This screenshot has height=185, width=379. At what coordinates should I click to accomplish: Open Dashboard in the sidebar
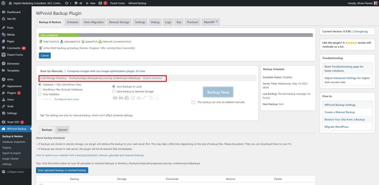click(14, 12)
